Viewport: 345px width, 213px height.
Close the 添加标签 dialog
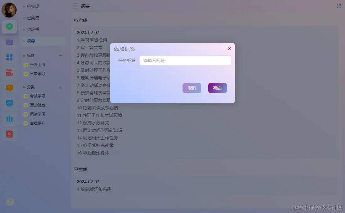(x=229, y=49)
